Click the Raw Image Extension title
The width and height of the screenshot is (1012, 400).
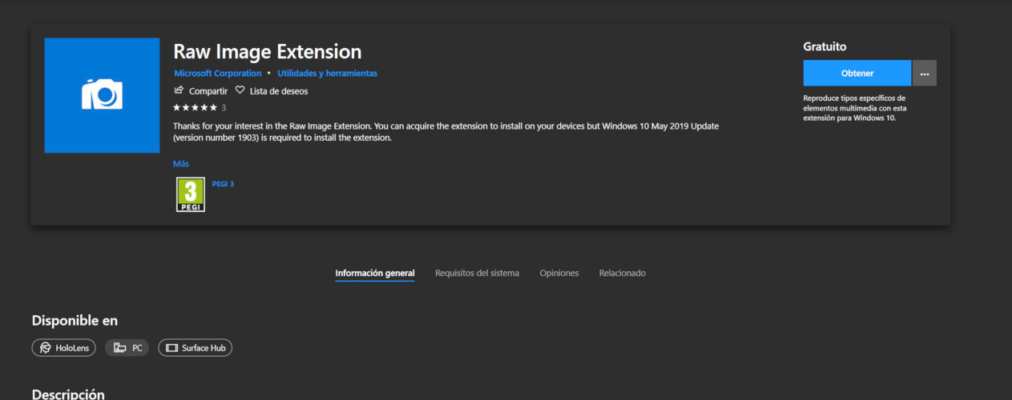(x=267, y=52)
